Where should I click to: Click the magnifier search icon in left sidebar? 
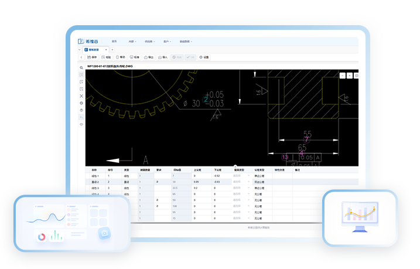click(x=81, y=68)
